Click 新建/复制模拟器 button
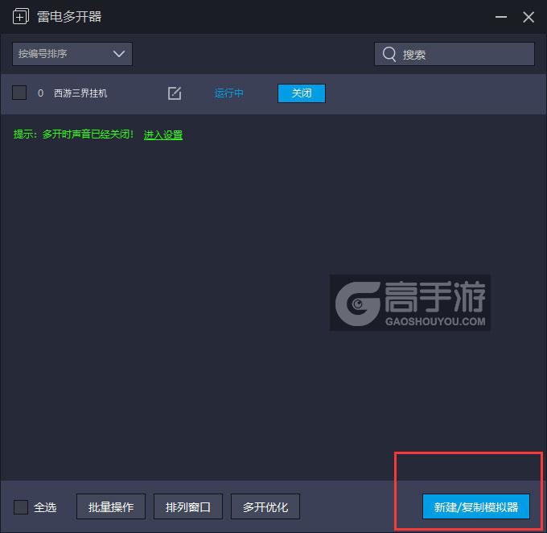 click(x=476, y=506)
